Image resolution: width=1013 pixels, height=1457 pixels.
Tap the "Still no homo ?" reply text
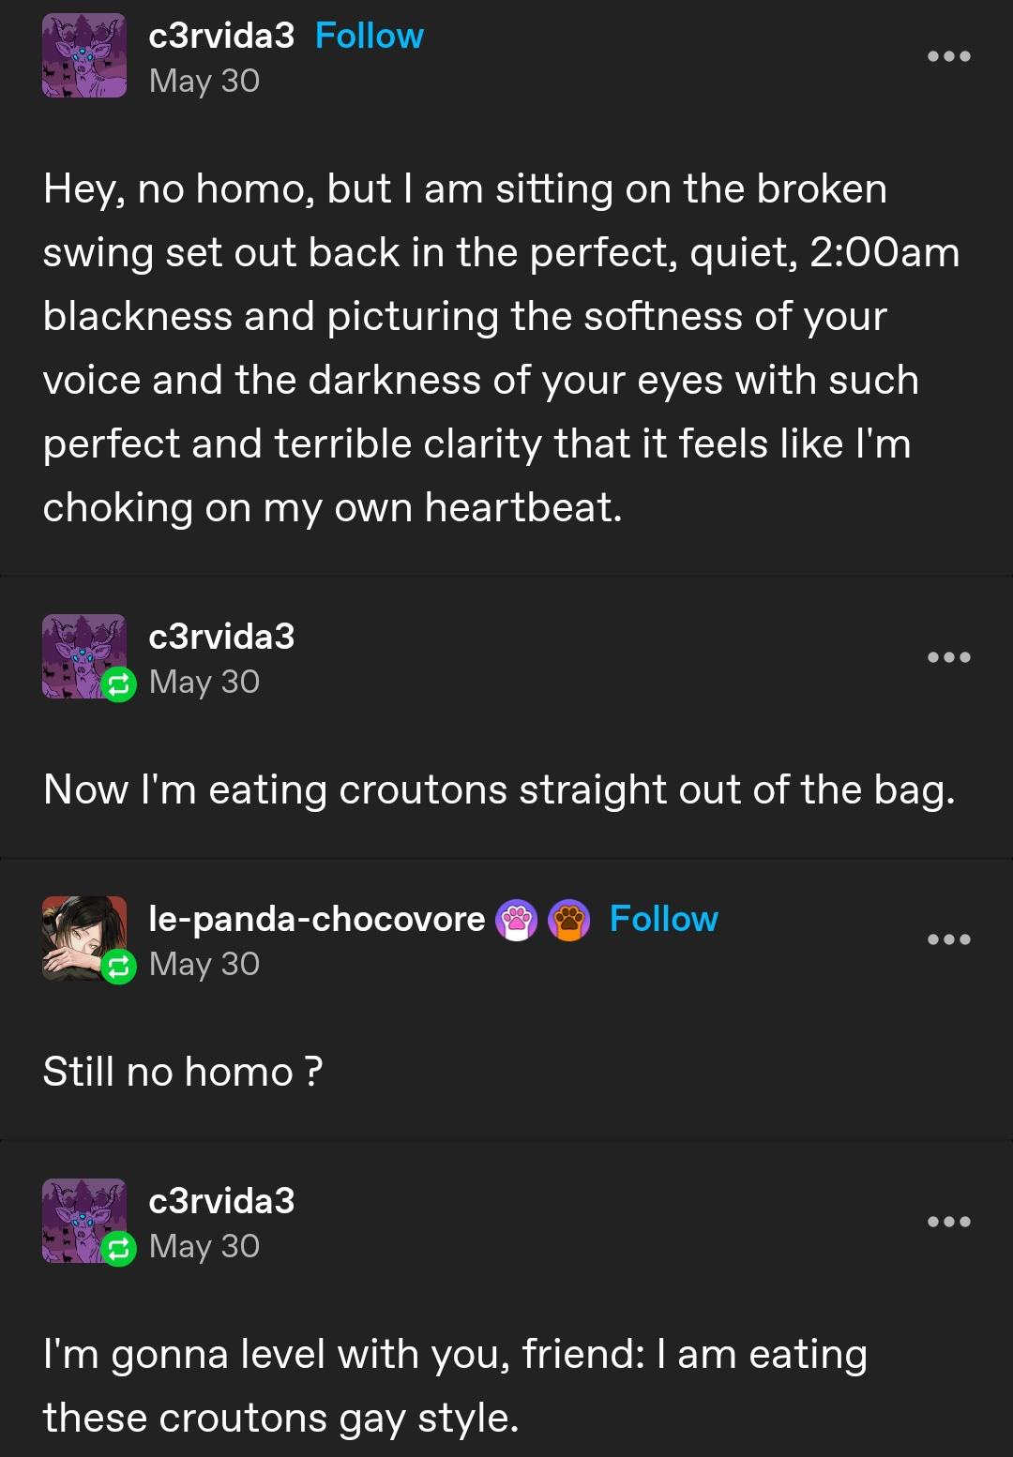coord(183,1072)
